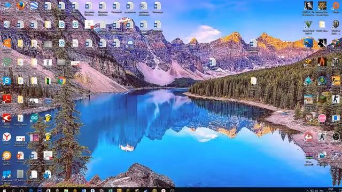The height and width of the screenshot is (192, 342).
Task: Open the Minecraft grass block icon
Action: 322,99
